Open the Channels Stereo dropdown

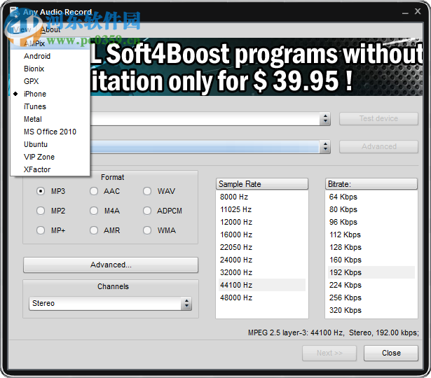[186, 304]
